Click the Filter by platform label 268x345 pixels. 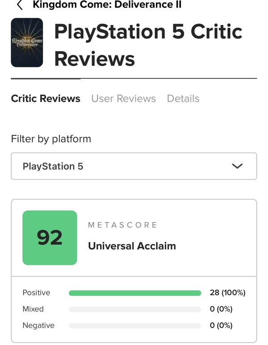[x=51, y=139]
